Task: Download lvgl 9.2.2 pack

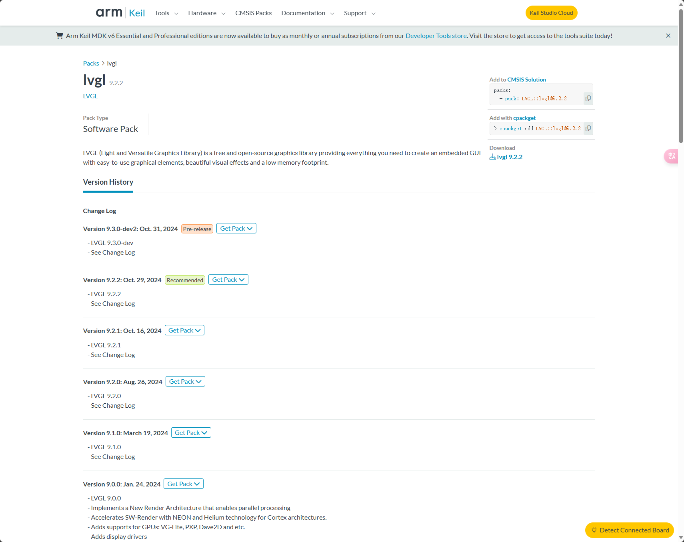Action: coord(510,157)
